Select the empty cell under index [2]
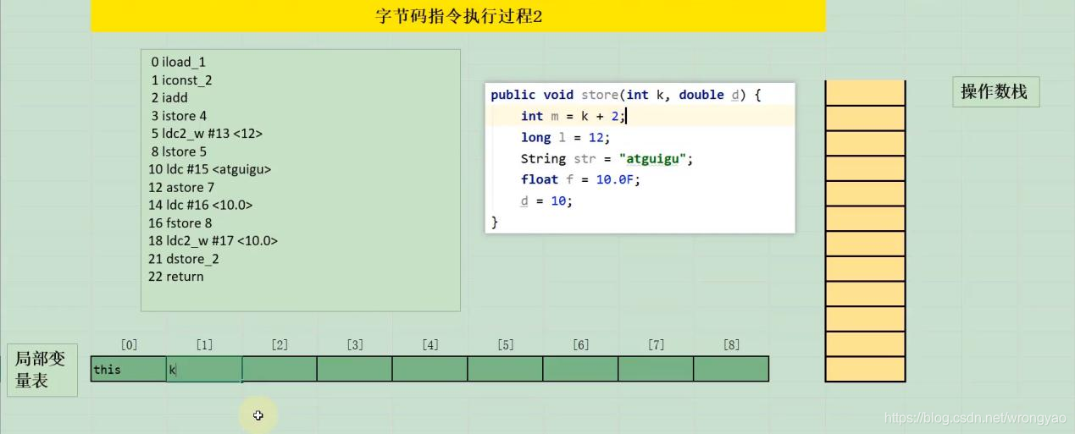The image size is (1075, 434). [x=280, y=369]
